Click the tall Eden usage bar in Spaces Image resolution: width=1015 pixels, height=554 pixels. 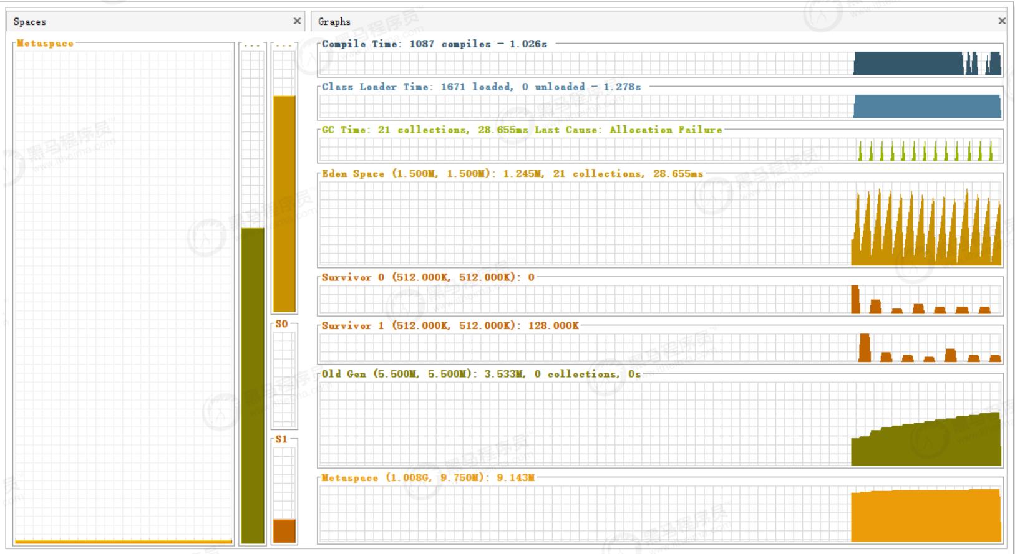(x=284, y=203)
